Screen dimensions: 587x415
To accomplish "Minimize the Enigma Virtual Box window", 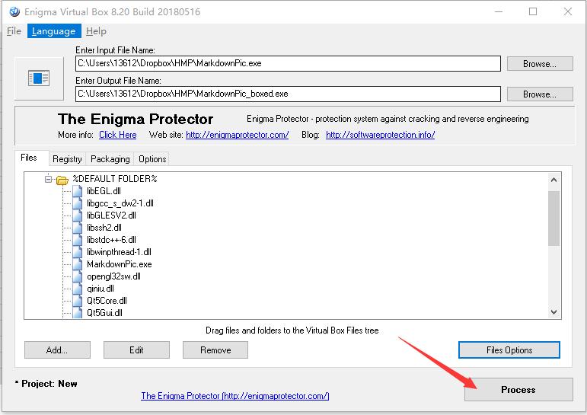I will pos(499,11).
